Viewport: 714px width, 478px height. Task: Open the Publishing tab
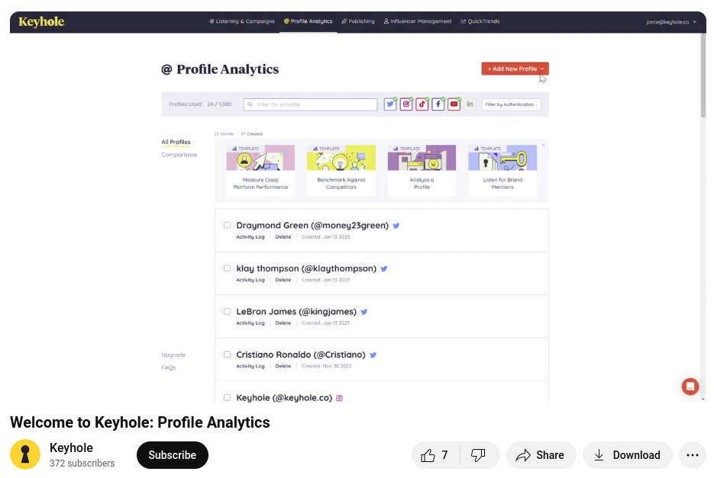358,21
